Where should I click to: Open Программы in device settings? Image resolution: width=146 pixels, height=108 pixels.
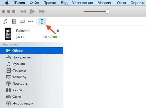(32, 57)
